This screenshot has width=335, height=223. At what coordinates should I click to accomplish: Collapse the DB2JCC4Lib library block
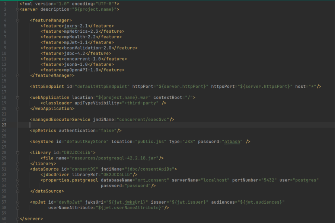17,152
